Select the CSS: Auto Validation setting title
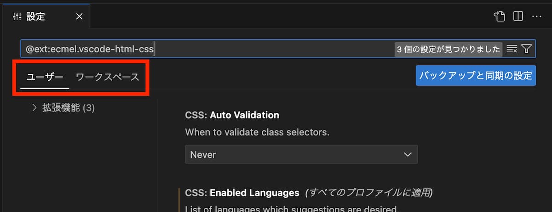Viewport: 552px width, 212px height. [x=232, y=115]
